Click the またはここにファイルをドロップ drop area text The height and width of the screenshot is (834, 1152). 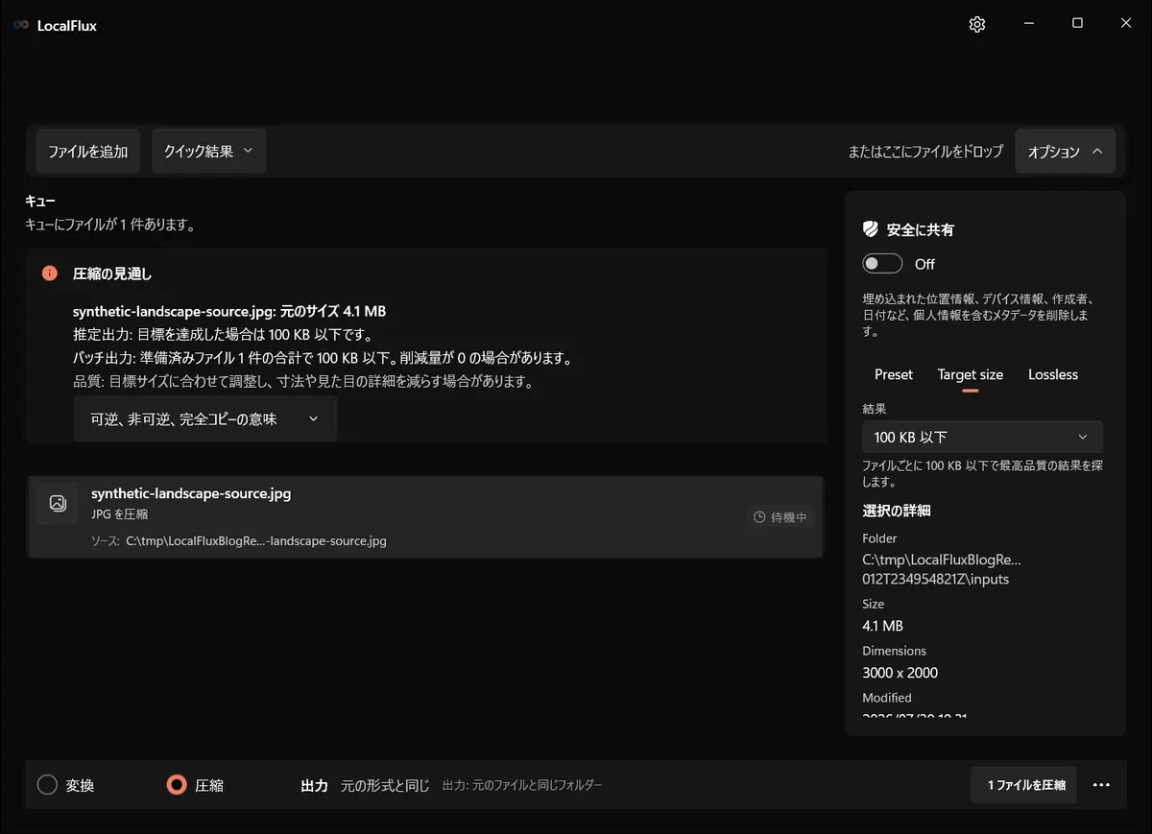click(x=925, y=152)
